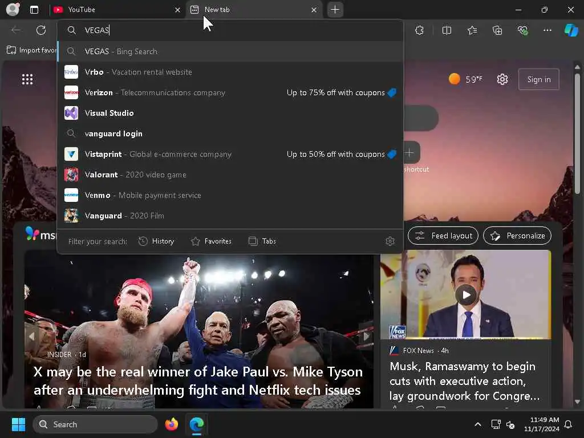Screen dimensions: 584x438
Task: Open the Edge profile avatar
Action: pyautogui.click(x=13, y=9)
